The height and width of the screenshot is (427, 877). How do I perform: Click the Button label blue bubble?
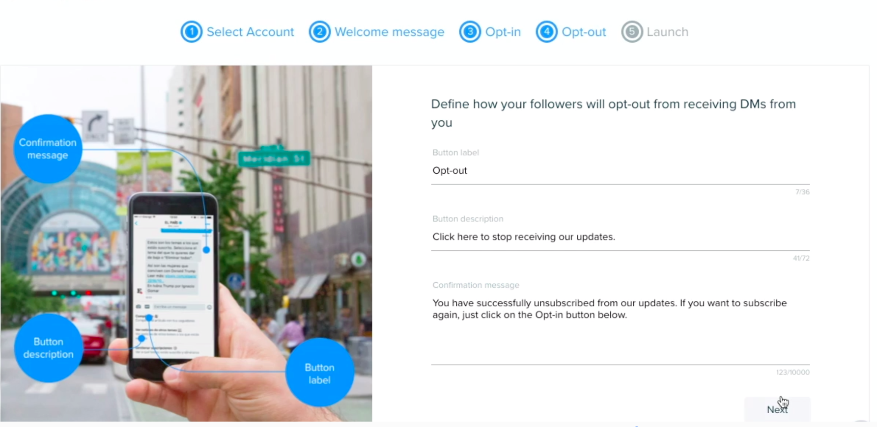point(320,374)
